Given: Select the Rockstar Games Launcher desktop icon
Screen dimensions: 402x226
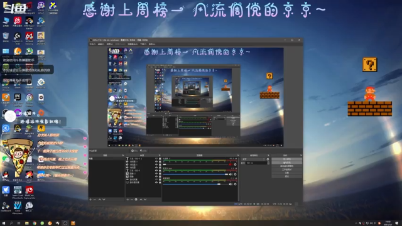Looking at the screenshot, I should point(41,128).
